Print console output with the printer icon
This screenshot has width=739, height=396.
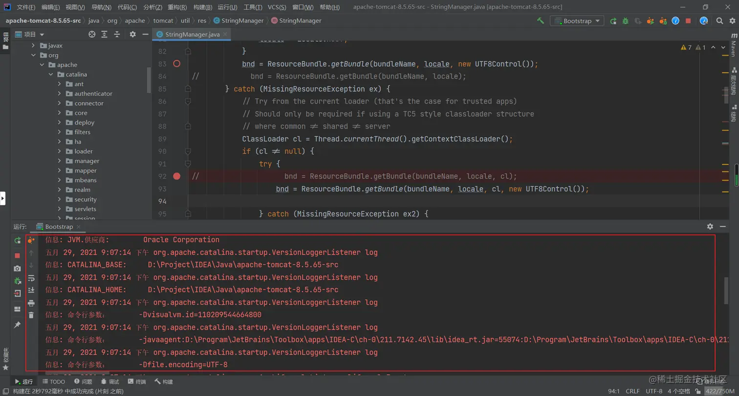click(x=31, y=303)
